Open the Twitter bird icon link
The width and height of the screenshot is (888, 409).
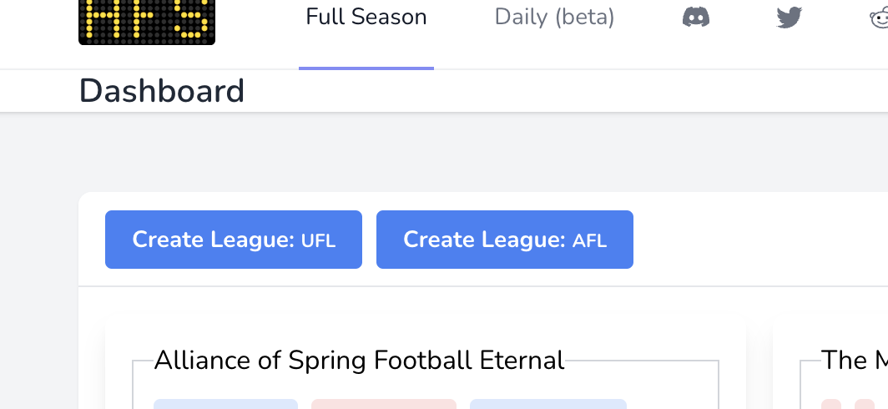tap(789, 18)
